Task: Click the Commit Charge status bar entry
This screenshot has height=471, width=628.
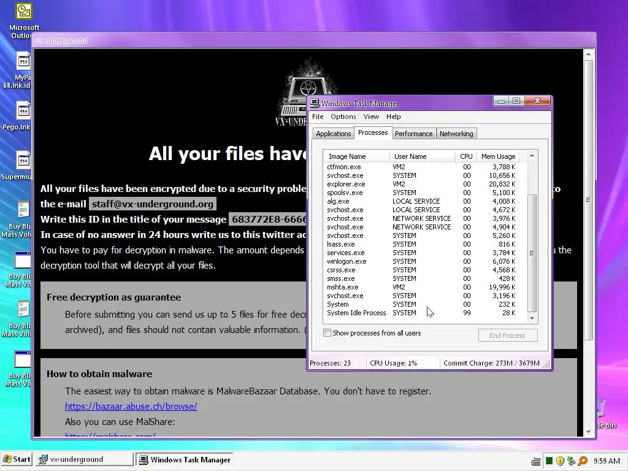Action: tap(491, 363)
